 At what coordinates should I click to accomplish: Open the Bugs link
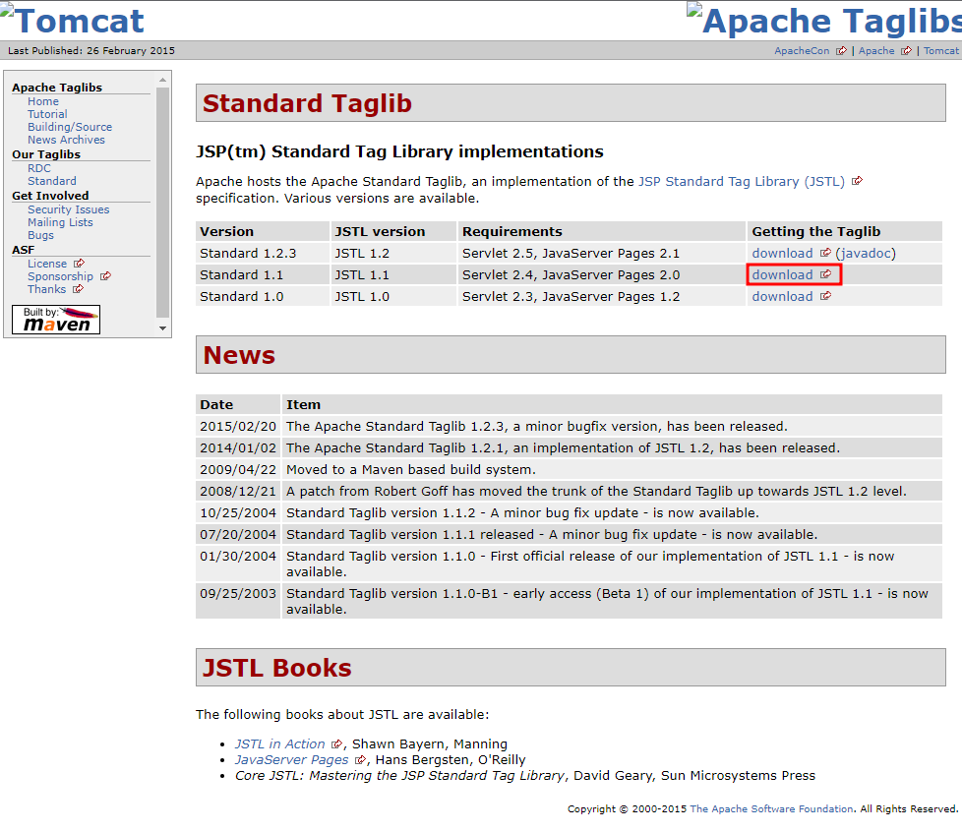click(40, 235)
